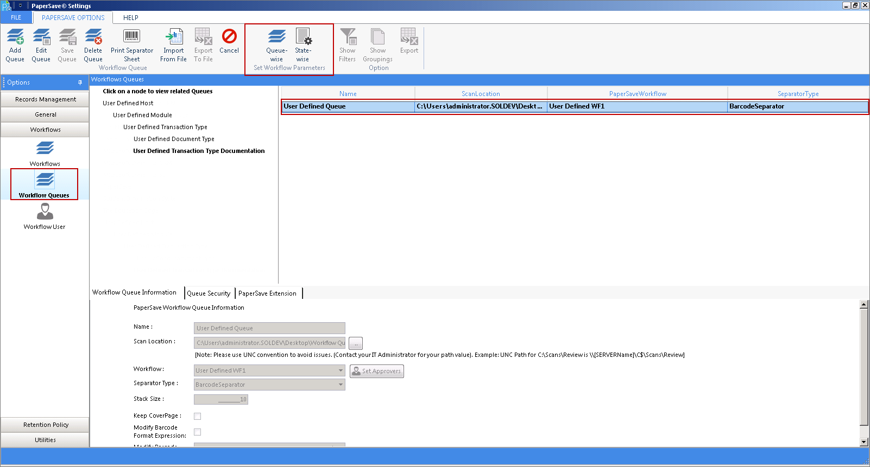The image size is (870, 467).
Task: Click the Name input field
Action: click(x=269, y=328)
